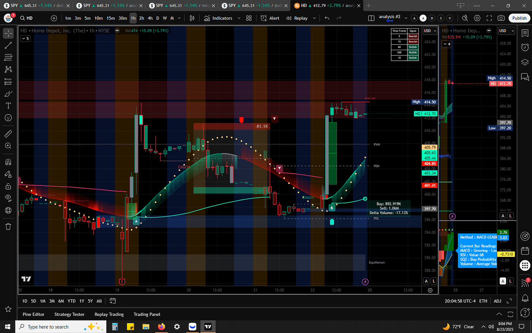Switch to the 1m timeframe
Viewport: 532px width, 333px height.
[x=68, y=18]
